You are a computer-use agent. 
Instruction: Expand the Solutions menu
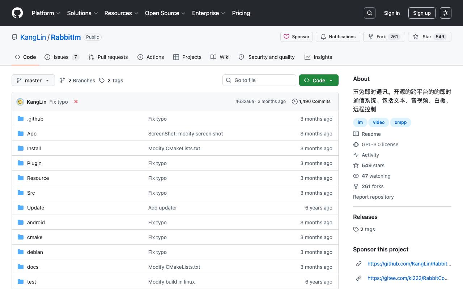(82, 13)
